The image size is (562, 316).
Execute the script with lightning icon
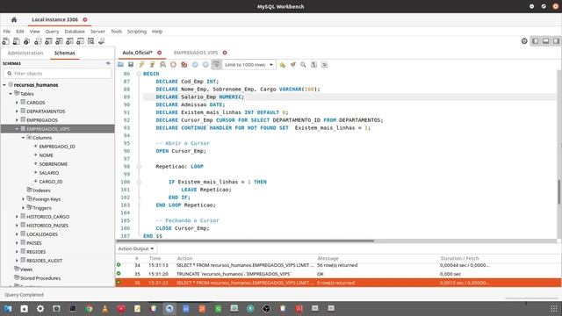(x=141, y=65)
